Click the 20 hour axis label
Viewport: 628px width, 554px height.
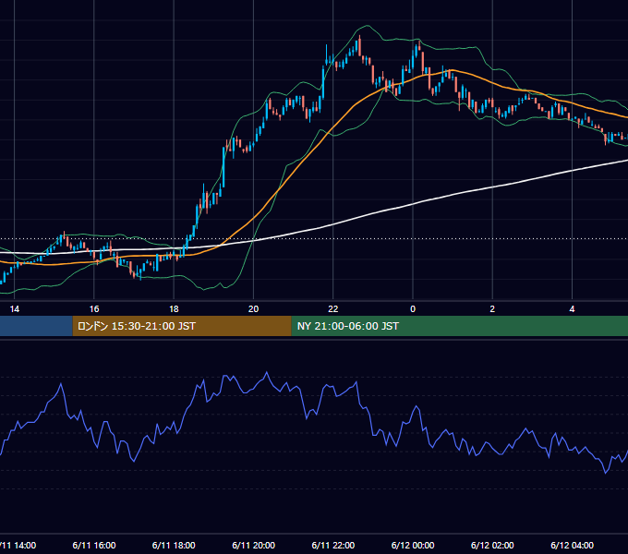point(254,309)
